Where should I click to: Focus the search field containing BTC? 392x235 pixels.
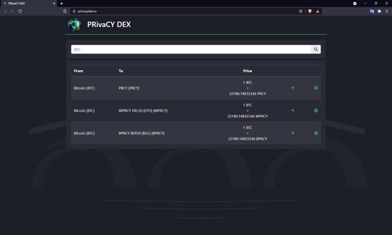[x=191, y=49]
